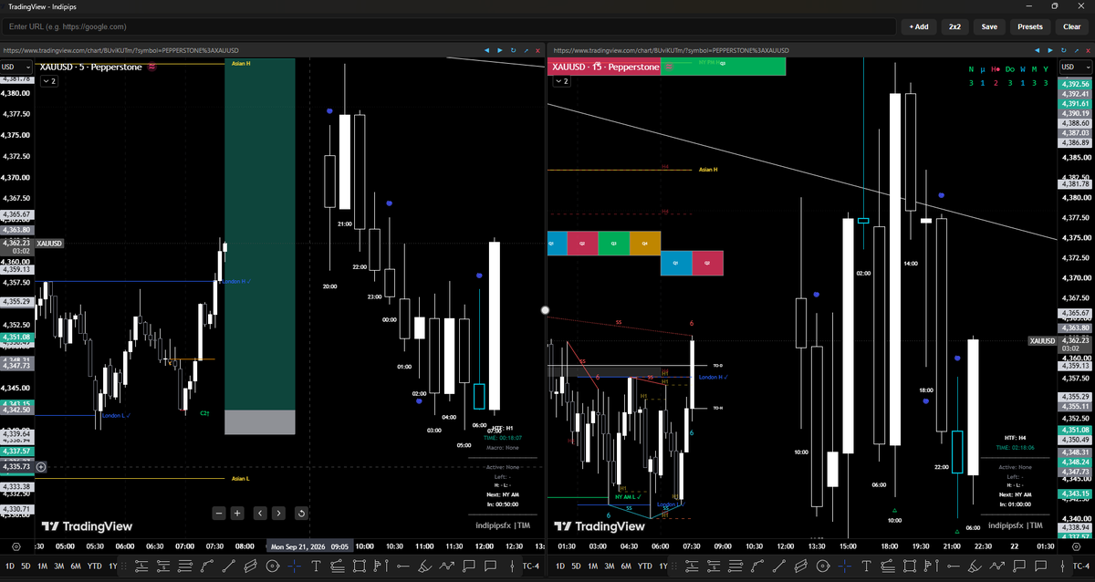
Task: Open the Presets button
Action: [x=1030, y=26]
